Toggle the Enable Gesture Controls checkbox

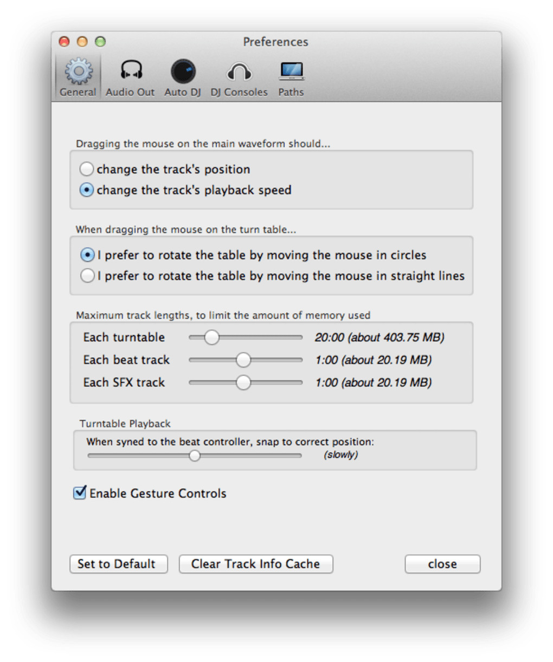80,492
